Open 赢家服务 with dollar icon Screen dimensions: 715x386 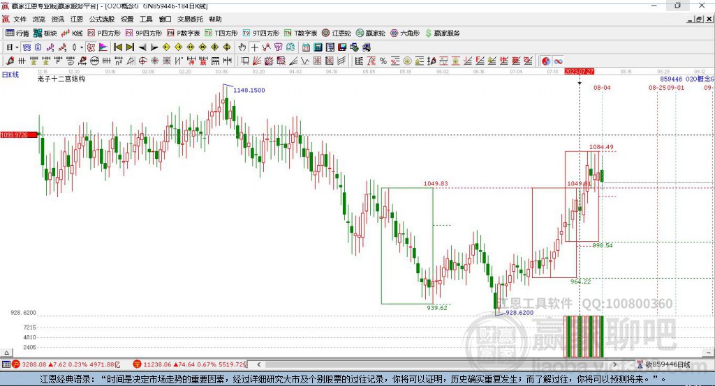click(443, 33)
